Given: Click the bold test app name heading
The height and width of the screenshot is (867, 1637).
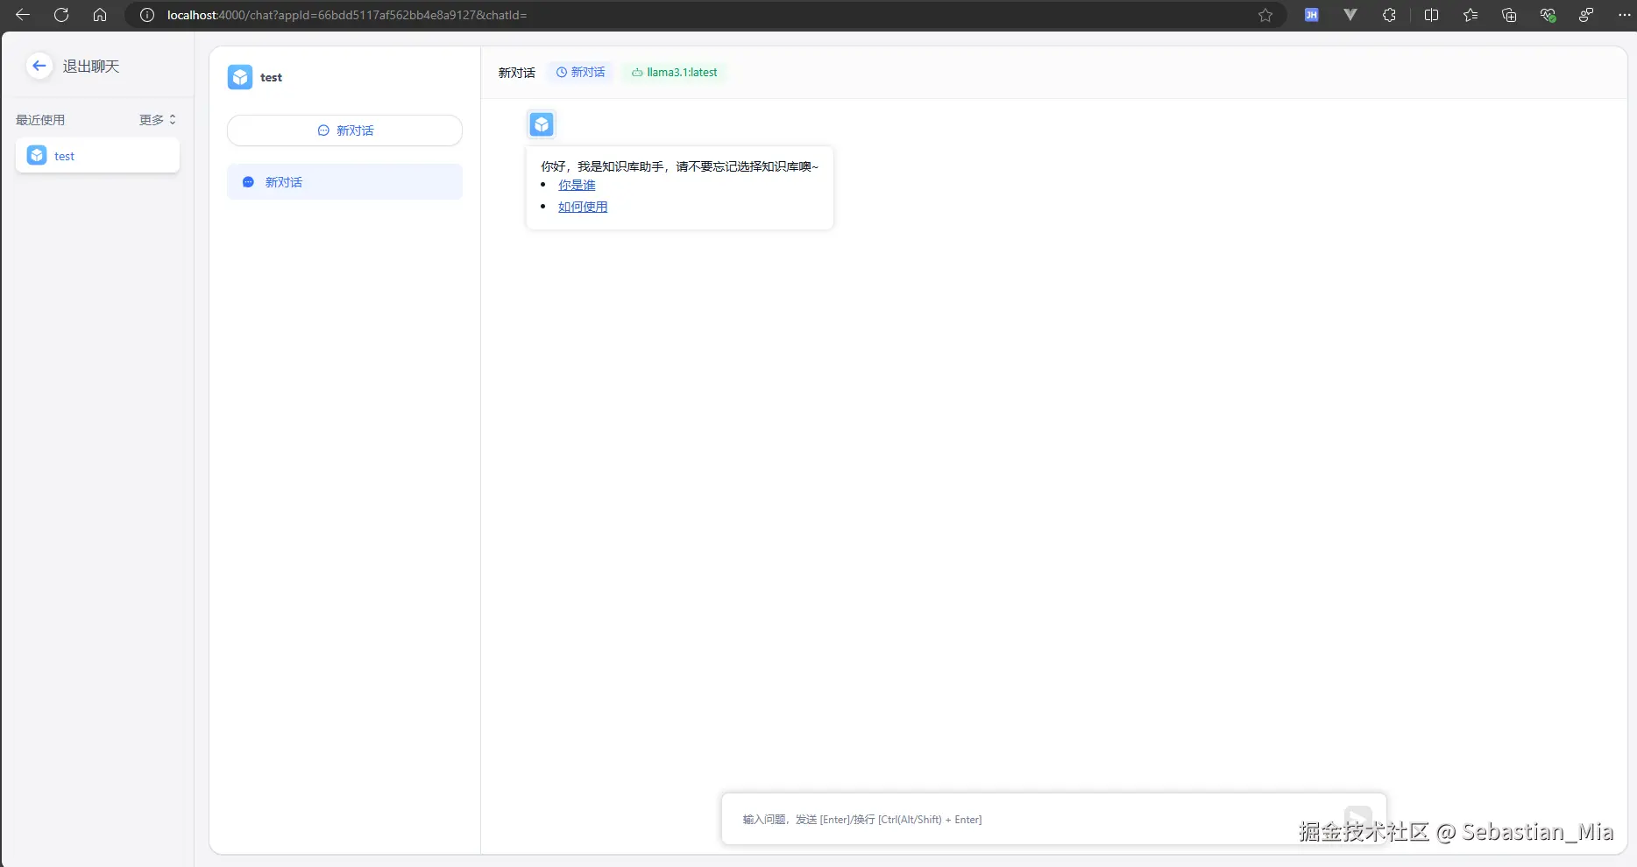Looking at the screenshot, I should pyautogui.click(x=271, y=77).
